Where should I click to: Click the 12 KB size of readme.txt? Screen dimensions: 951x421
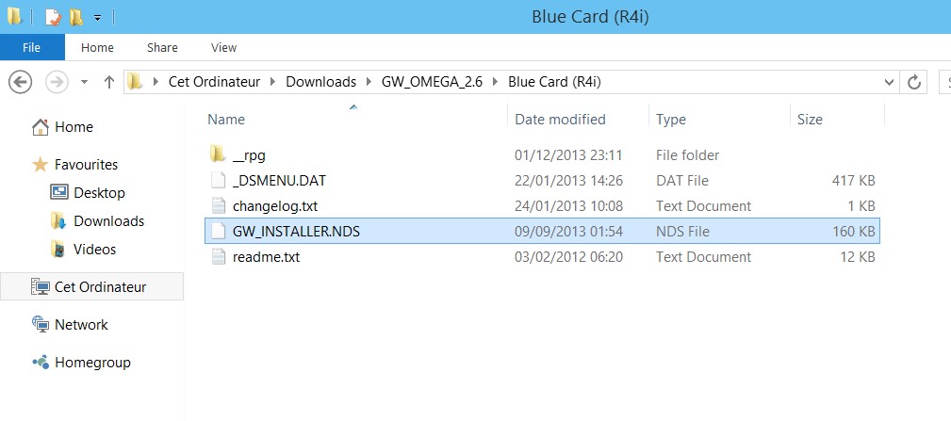pyautogui.click(x=858, y=257)
